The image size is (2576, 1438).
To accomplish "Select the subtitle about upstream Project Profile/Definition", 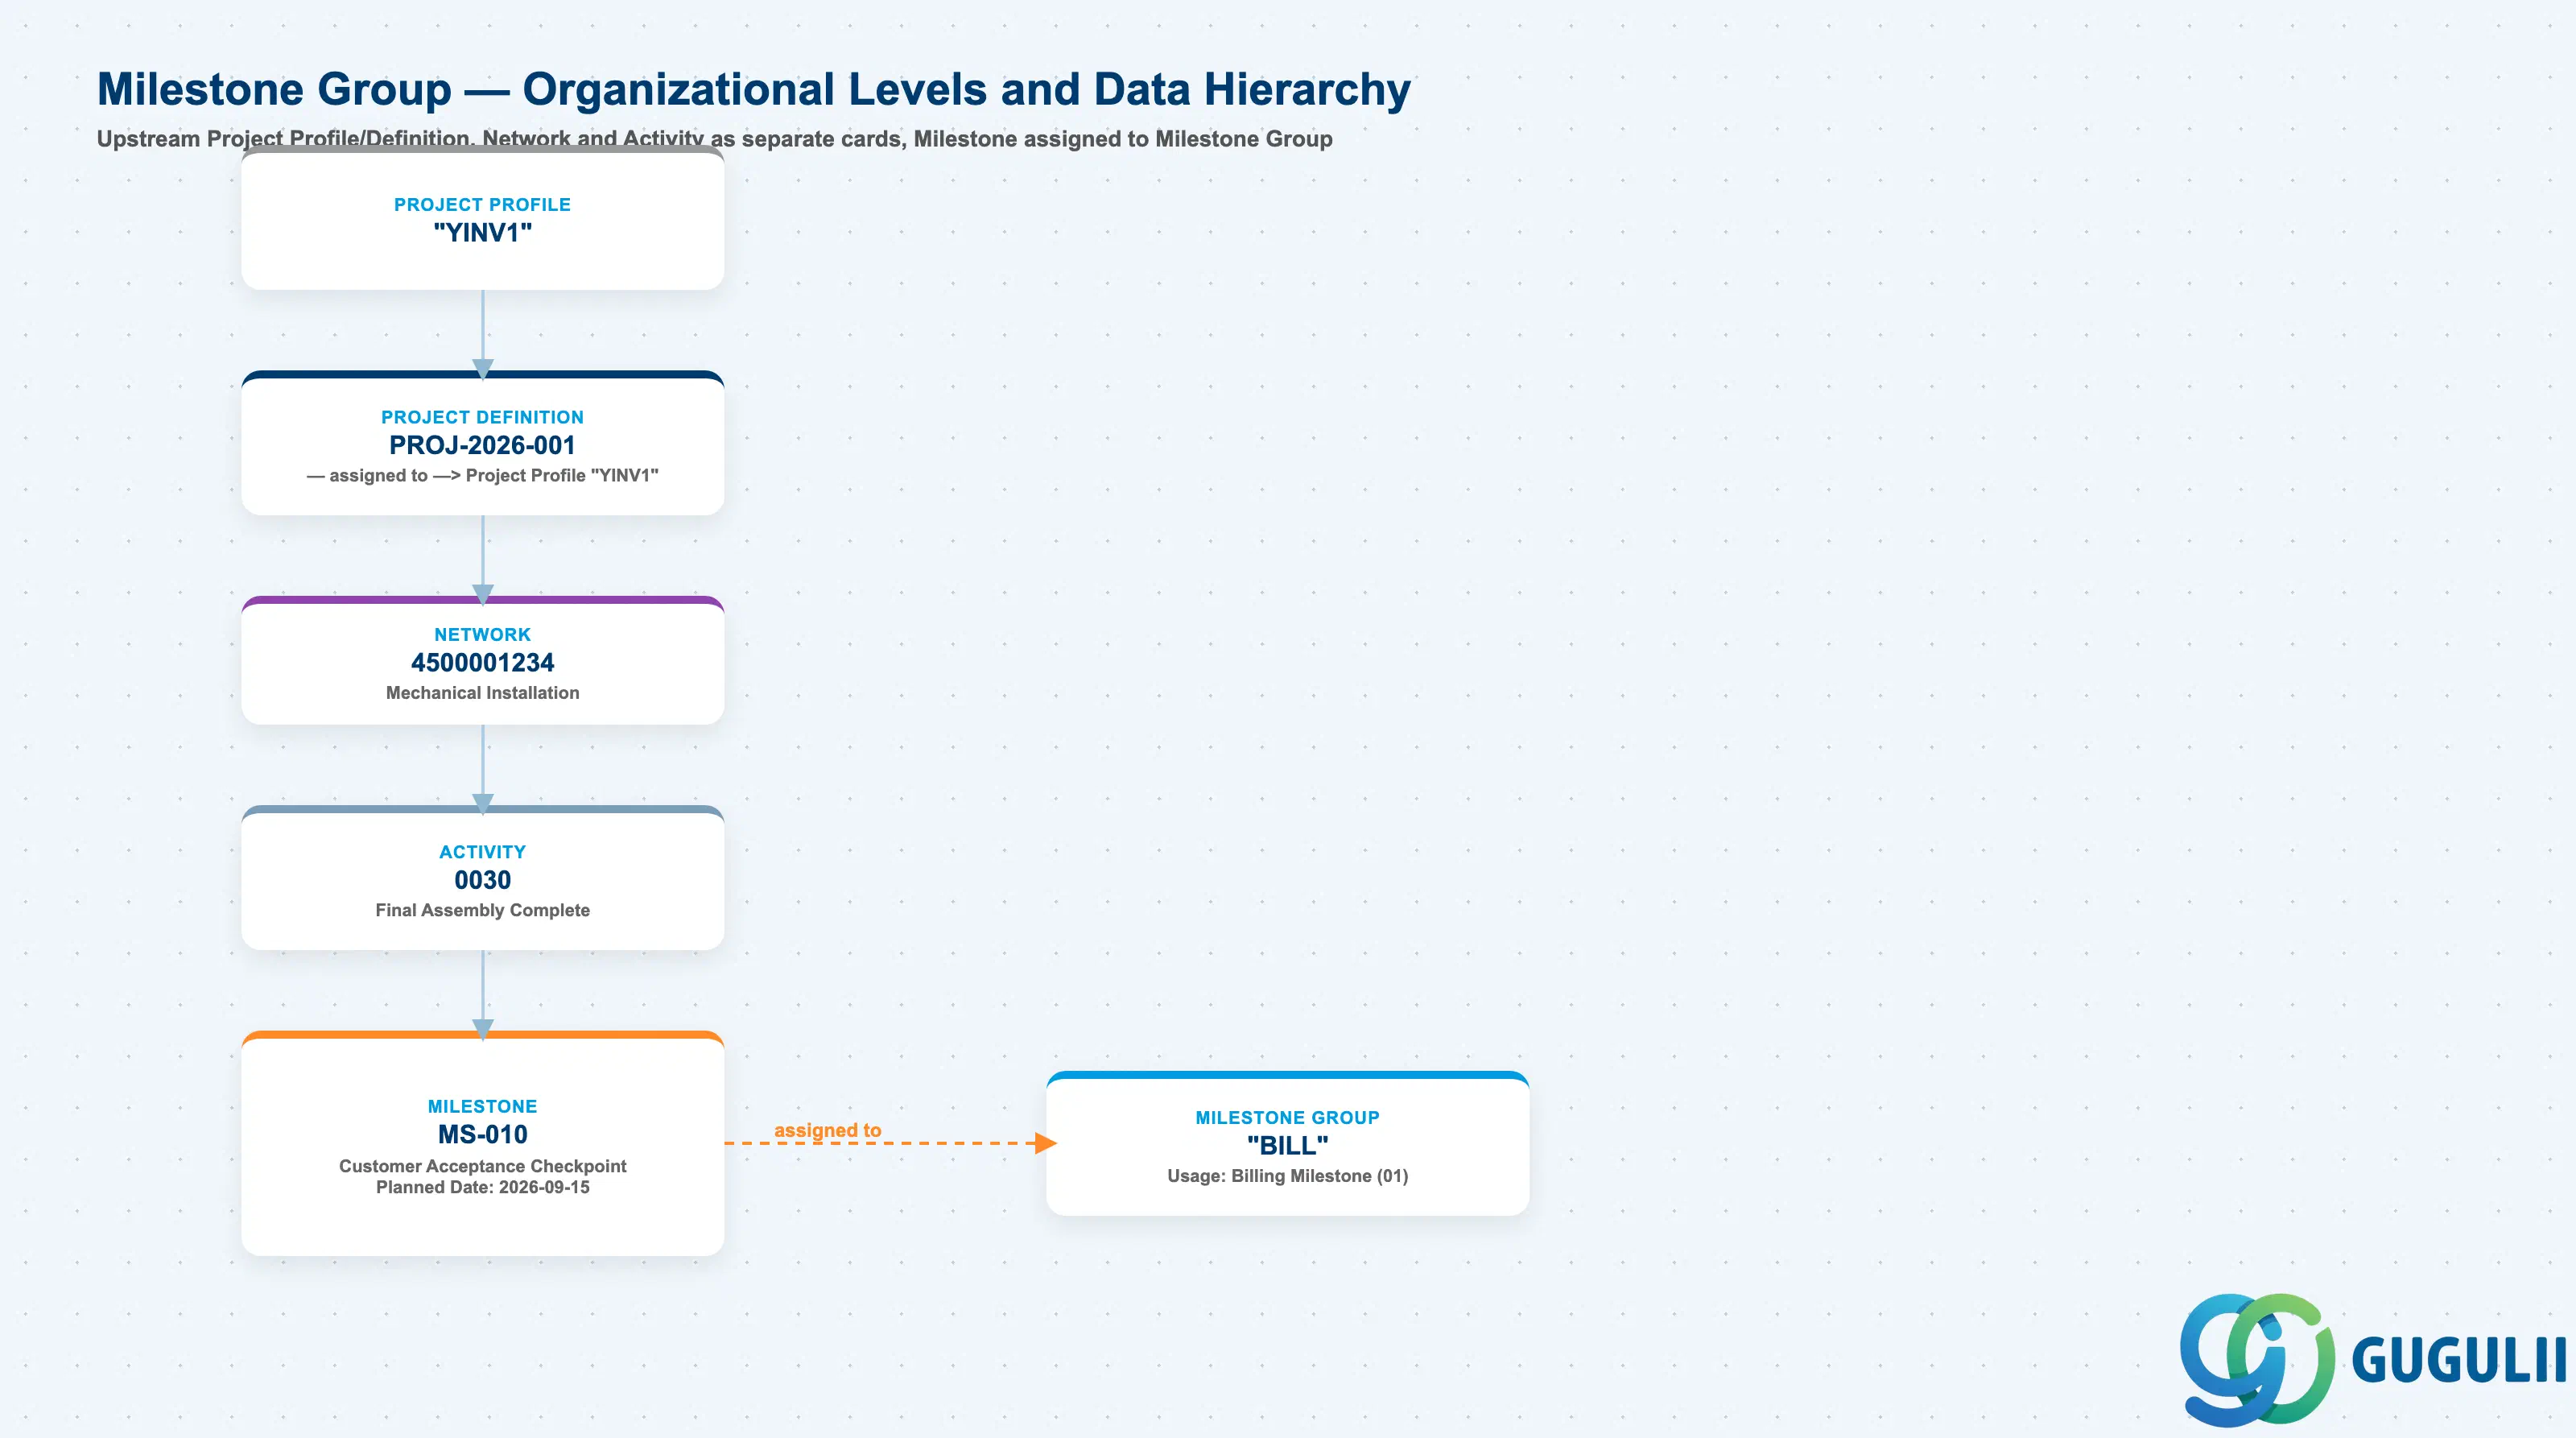I will click(x=714, y=139).
